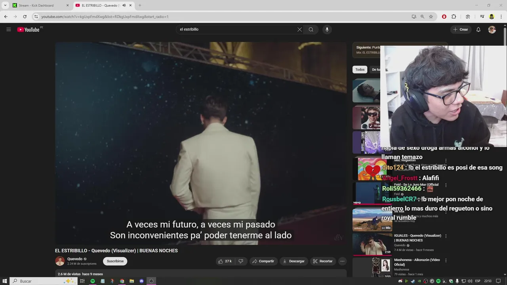Click the Compartir button
This screenshot has width=507, height=285.
[x=263, y=261]
